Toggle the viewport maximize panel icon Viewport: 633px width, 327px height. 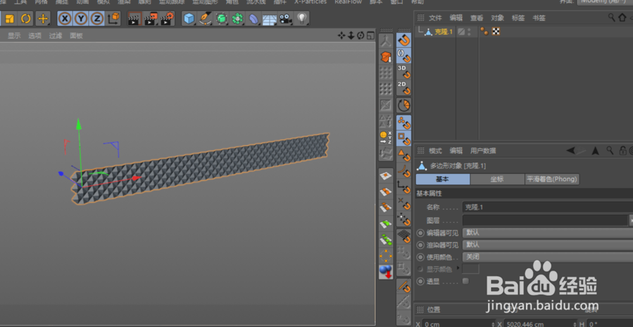click(370, 35)
